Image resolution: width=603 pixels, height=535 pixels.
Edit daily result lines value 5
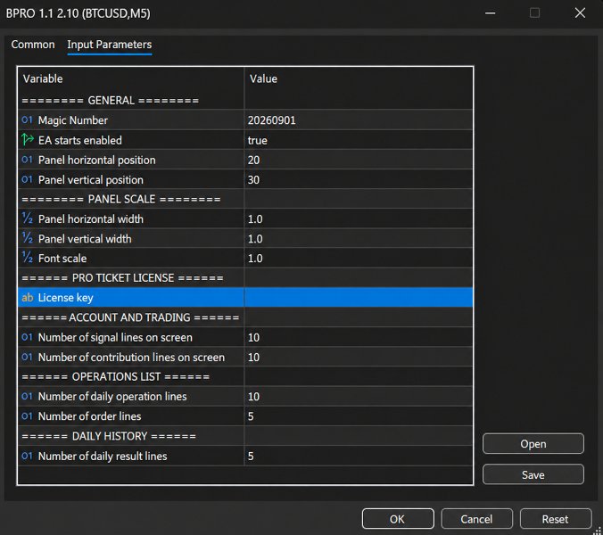click(x=359, y=456)
